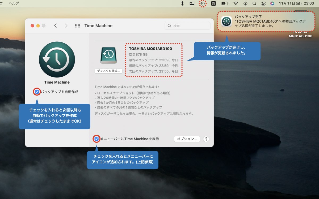This screenshot has height=199, width=319.
Task: Toggle バックアップを自動作成 checkbox
Action: click(37, 92)
